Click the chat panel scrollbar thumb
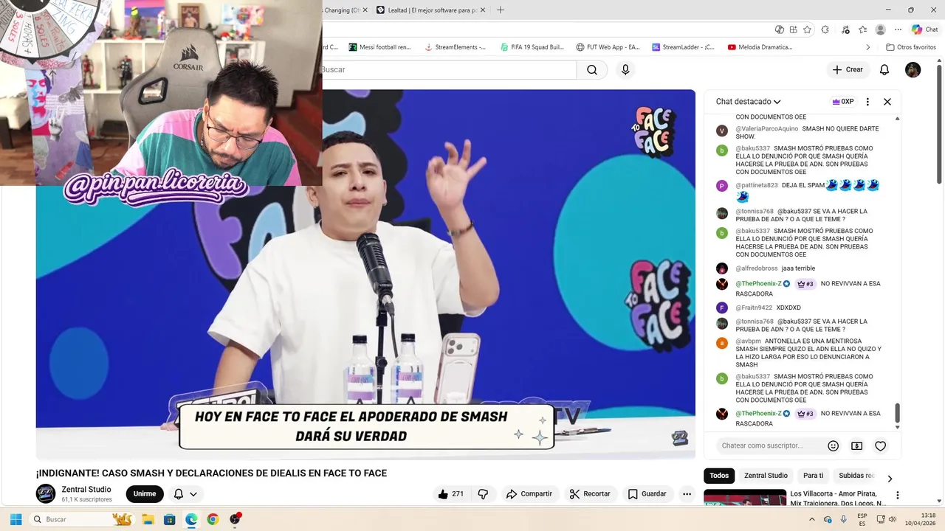 [x=898, y=413]
